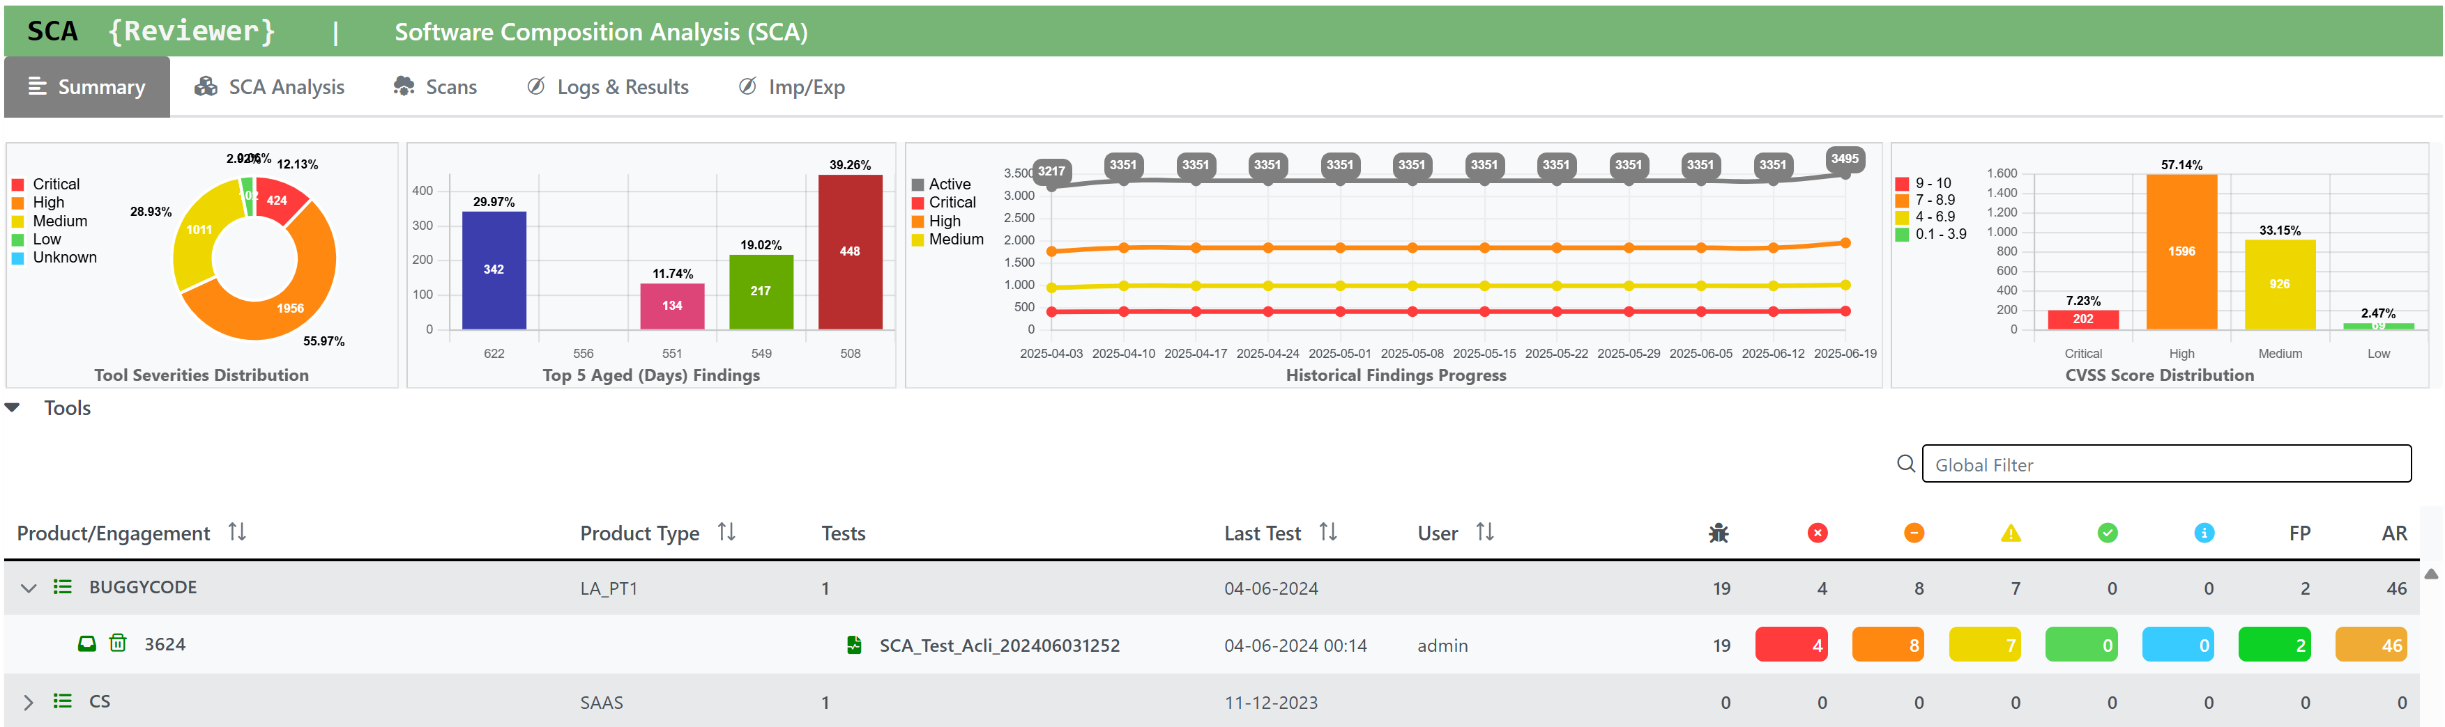The width and height of the screenshot is (2445, 727).
Task: Collapse the Tools section
Action: click(x=13, y=407)
